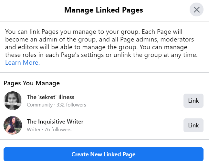Image resolution: width=209 pixels, height=166 pixels.
Task: Select The 'sekret' illness page name
Action: [x=50, y=97]
